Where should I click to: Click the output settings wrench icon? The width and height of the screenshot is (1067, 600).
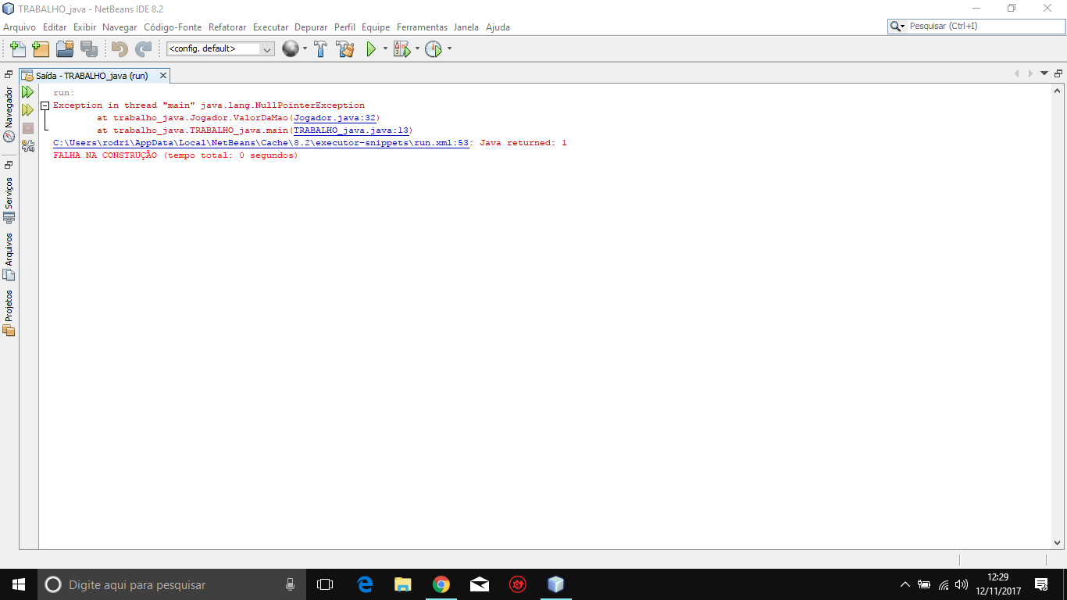click(28, 145)
